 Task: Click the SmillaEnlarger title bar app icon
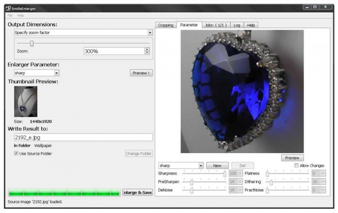8,8
